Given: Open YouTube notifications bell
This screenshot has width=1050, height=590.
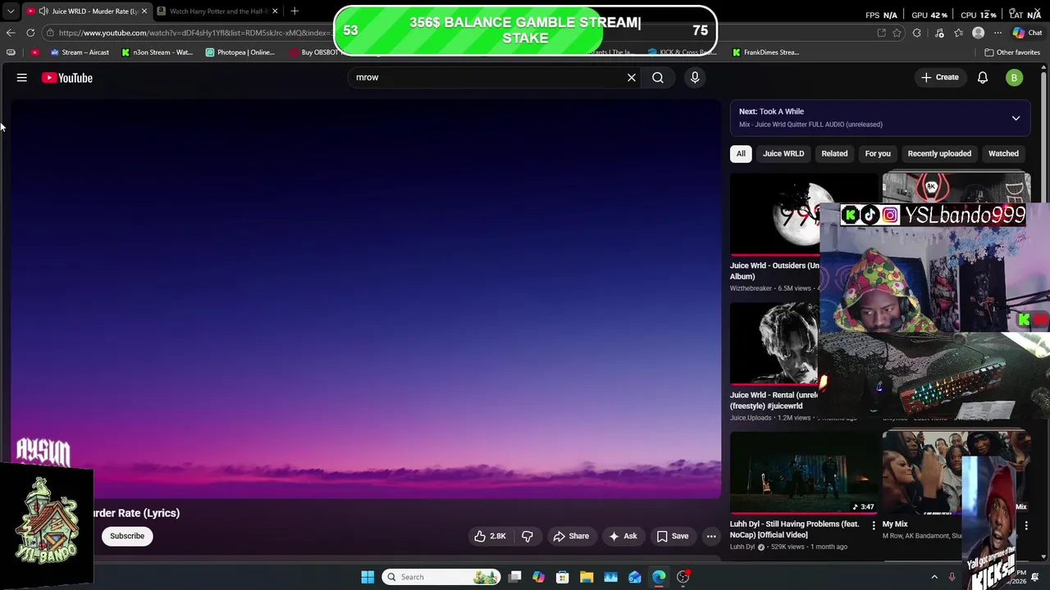Looking at the screenshot, I should pyautogui.click(x=983, y=78).
